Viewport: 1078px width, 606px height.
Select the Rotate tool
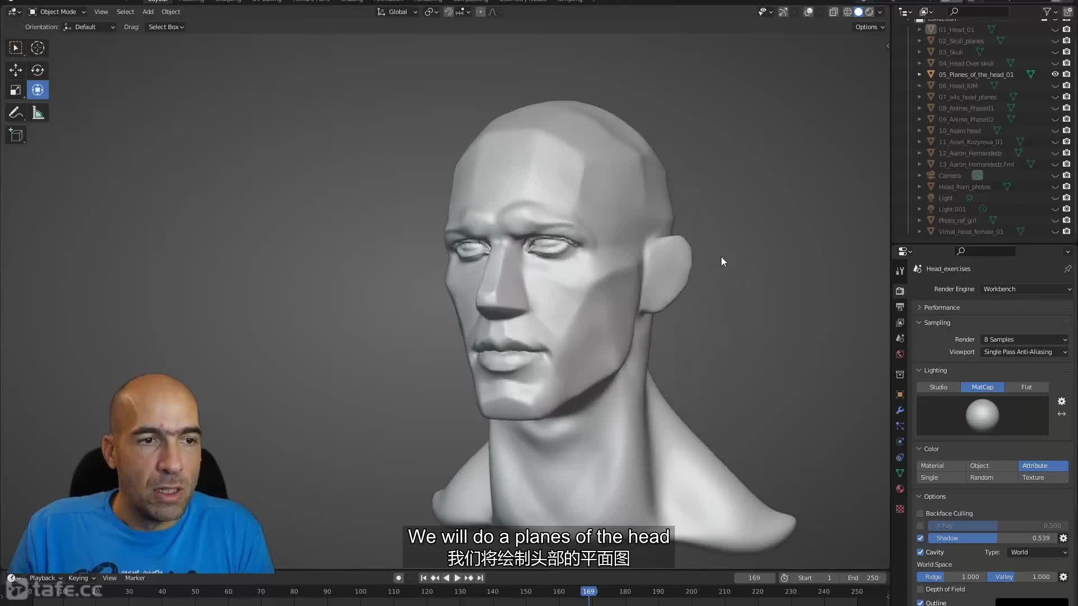38,70
